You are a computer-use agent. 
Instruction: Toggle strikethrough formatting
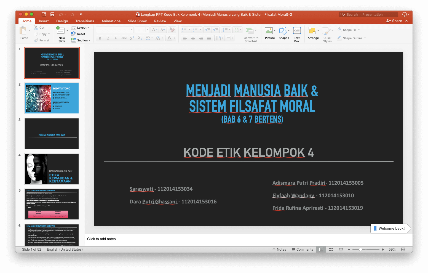click(124, 38)
